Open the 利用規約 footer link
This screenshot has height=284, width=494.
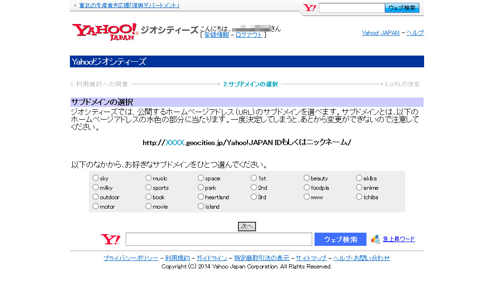pyautogui.click(x=178, y=258)
